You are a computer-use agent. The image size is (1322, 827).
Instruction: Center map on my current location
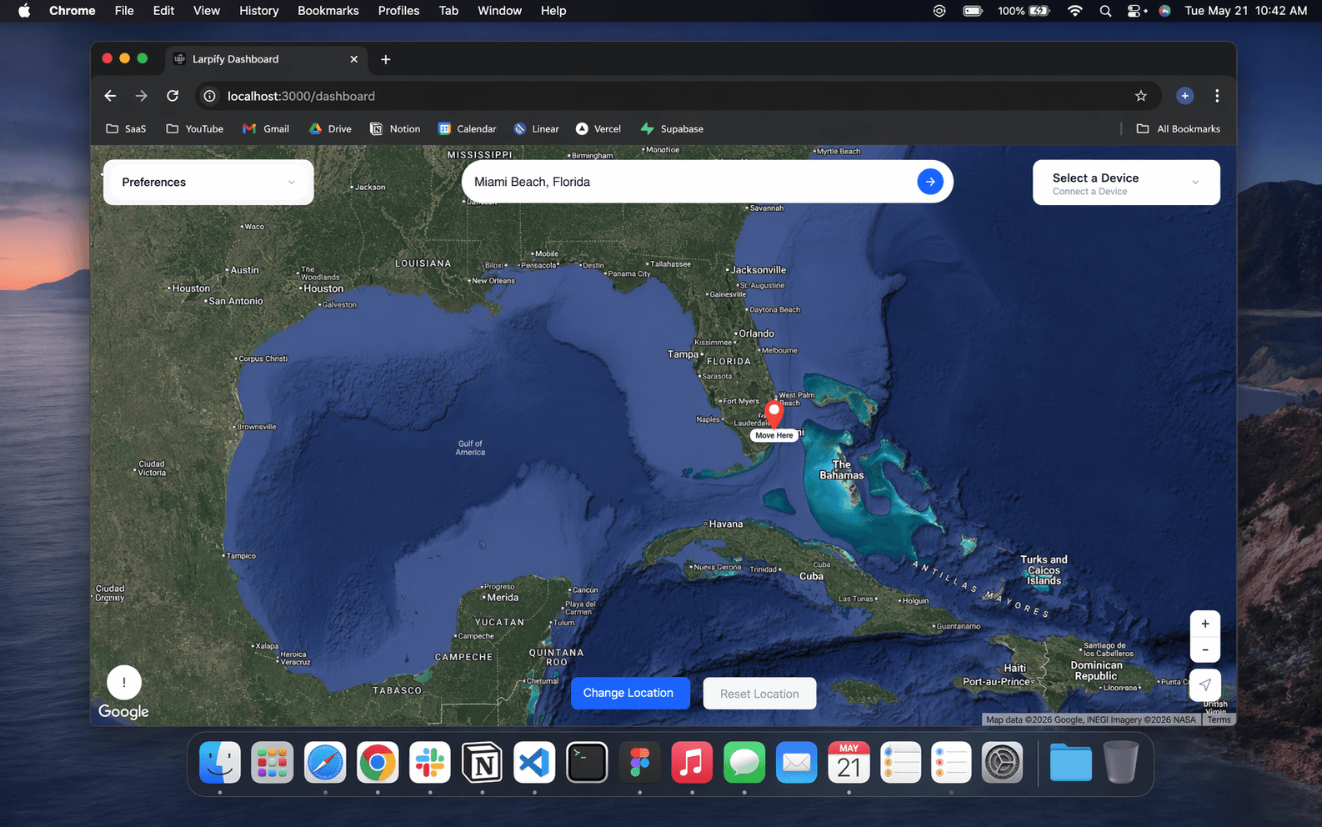[1205, 685]
